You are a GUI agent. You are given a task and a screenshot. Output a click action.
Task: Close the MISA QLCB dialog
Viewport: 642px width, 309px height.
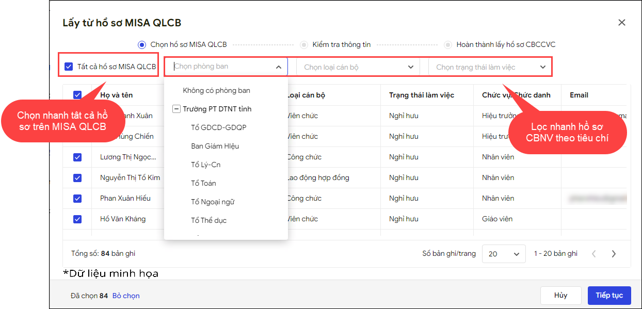pyautogui.click(x=621, y=23)
